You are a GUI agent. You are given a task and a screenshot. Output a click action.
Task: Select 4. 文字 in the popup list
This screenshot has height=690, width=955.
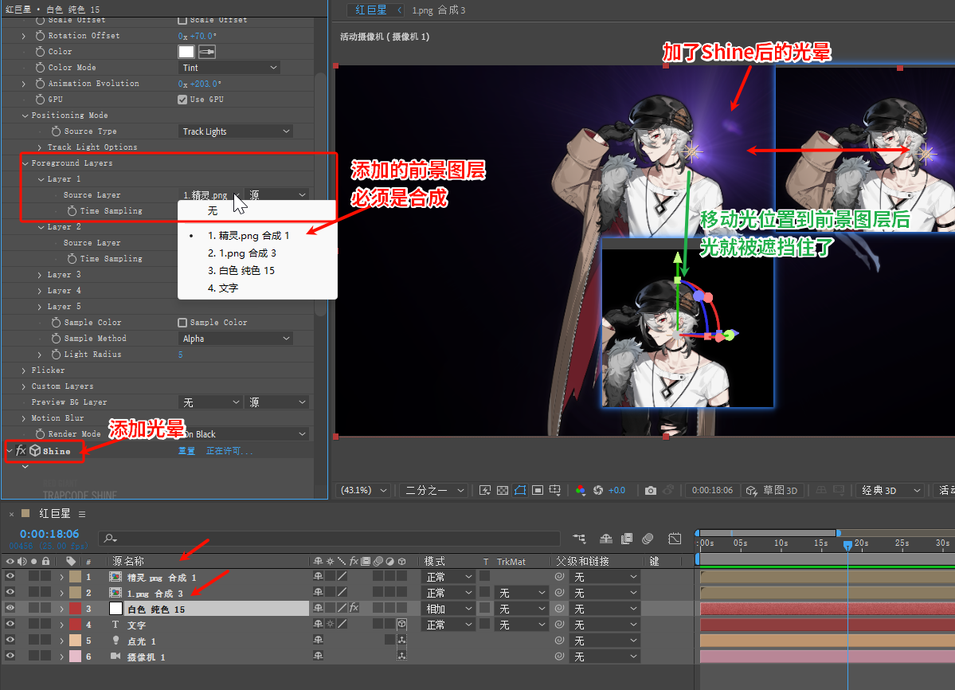tap(223, 288)
